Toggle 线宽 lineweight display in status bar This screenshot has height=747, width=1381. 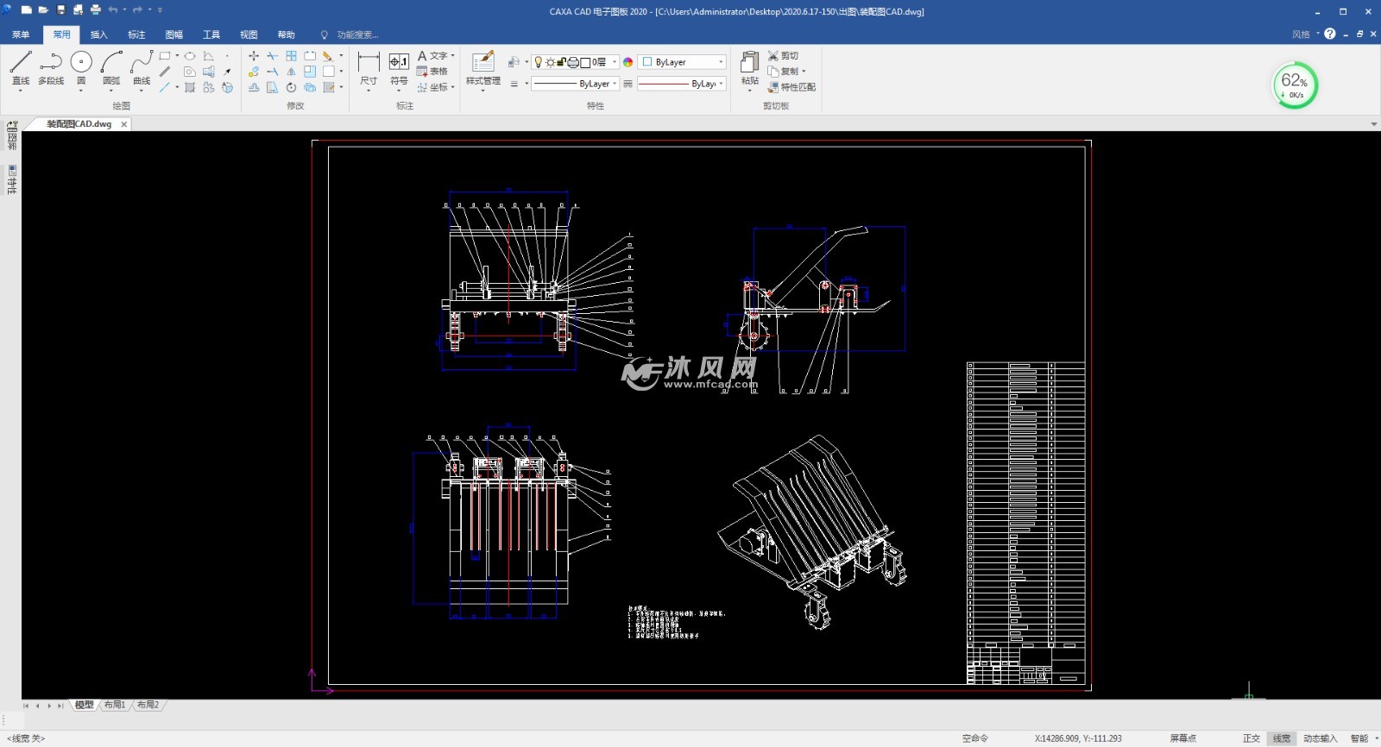pos(1282,738)
